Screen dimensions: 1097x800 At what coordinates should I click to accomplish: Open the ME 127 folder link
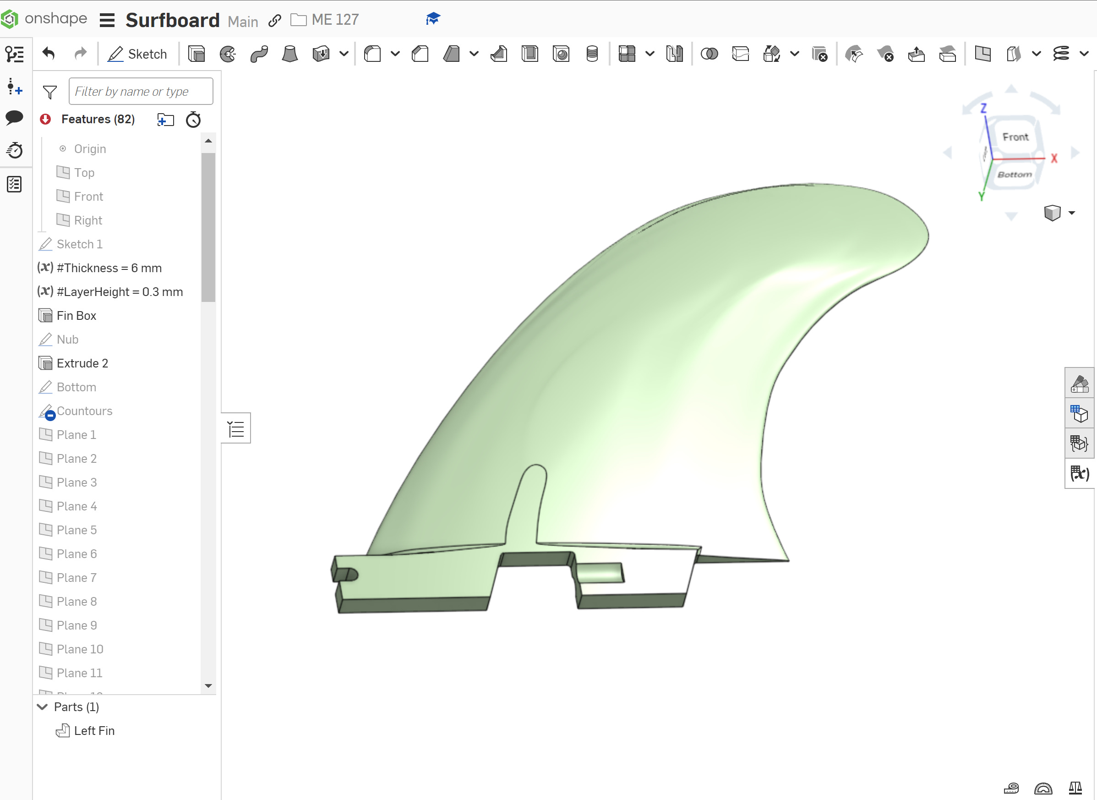(334, 20)
